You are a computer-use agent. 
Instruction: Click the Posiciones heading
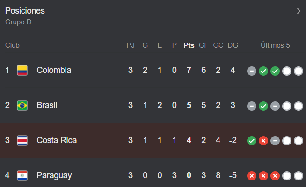click(25, 11)
